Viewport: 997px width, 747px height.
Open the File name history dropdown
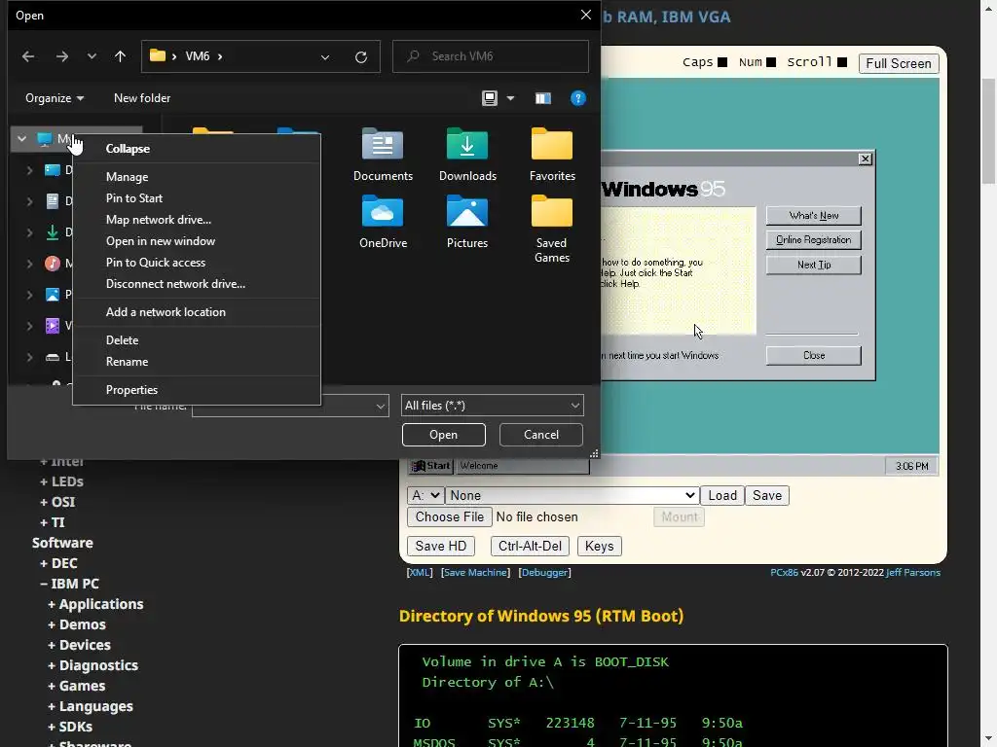point(381,406)
